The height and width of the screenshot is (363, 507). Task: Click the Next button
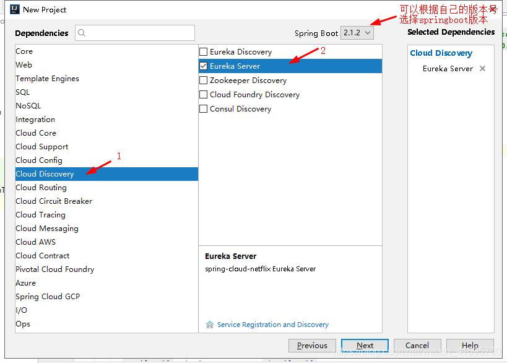365,346
